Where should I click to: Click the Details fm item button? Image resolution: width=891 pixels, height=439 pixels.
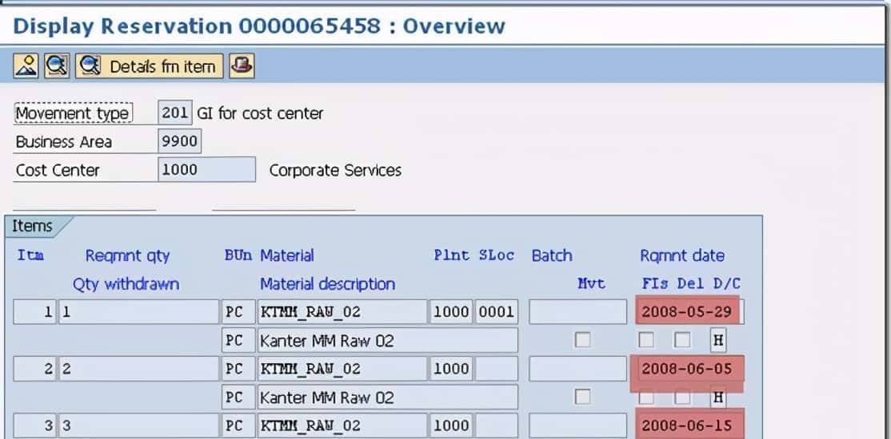coord(150,66)
